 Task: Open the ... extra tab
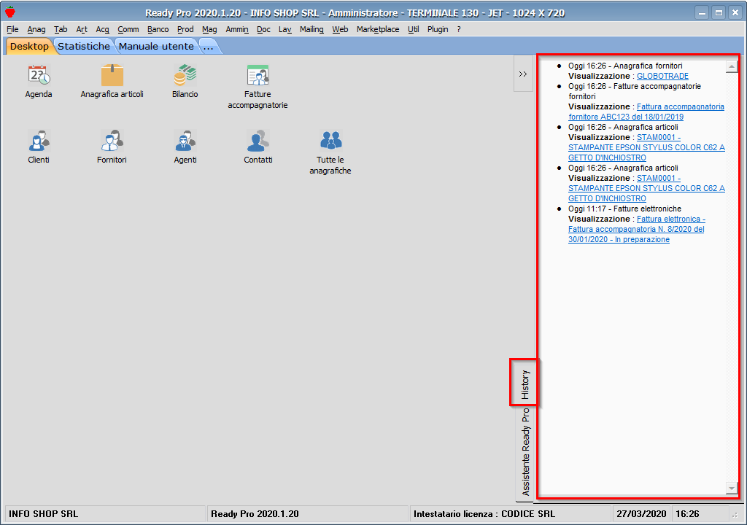[208, 46]
